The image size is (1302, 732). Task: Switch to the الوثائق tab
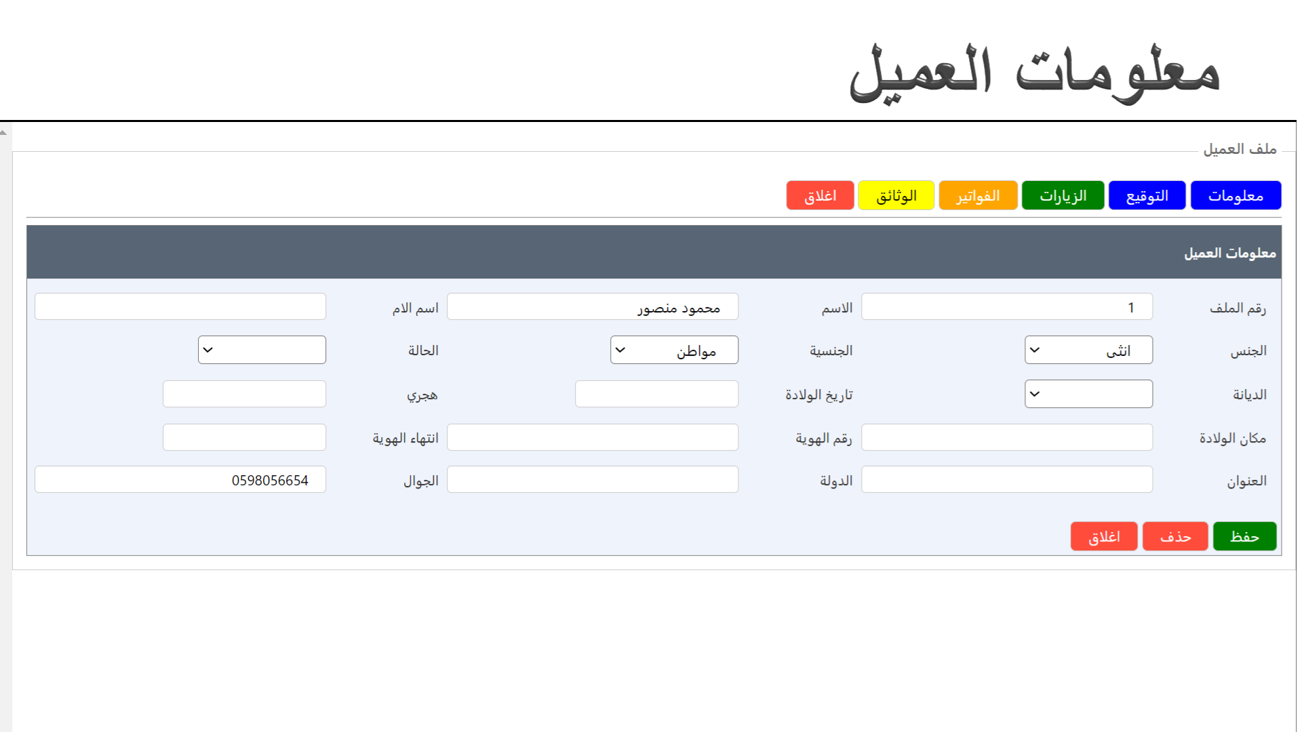click(x=895, y=196)
